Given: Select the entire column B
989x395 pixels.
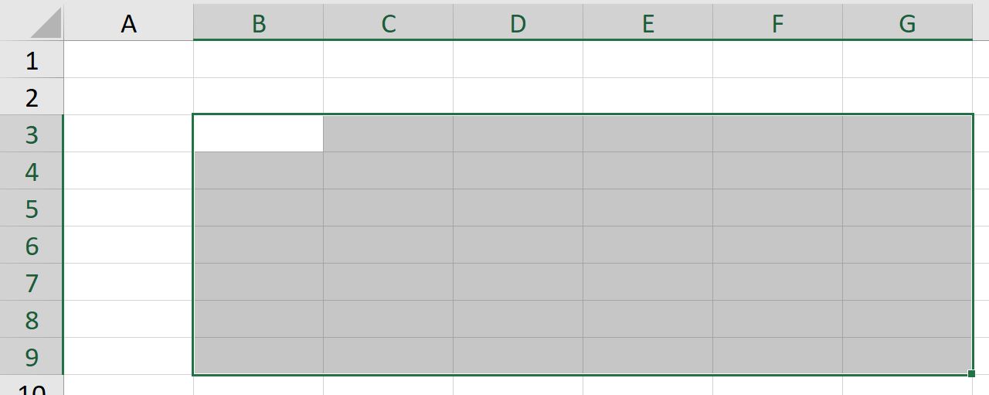Looking at the screenshot, I should (258, 24).
